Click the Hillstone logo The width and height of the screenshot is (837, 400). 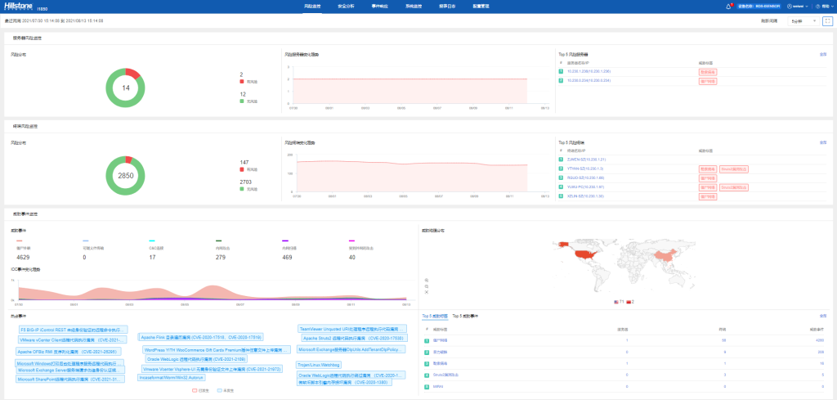(18, 6)
